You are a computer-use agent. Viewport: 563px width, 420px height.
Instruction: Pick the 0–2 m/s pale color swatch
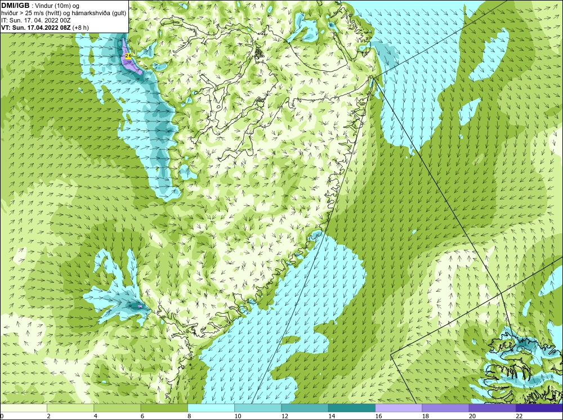[x=23, y=408]
